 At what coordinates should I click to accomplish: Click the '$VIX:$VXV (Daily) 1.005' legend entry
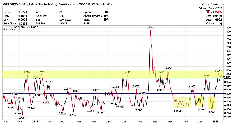tap(21, 27)
